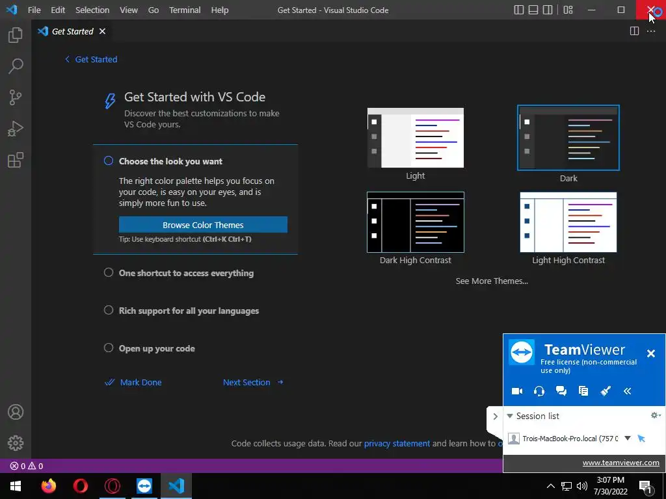
Task: Close the Get Started tab
Action: tap(102, 31)
